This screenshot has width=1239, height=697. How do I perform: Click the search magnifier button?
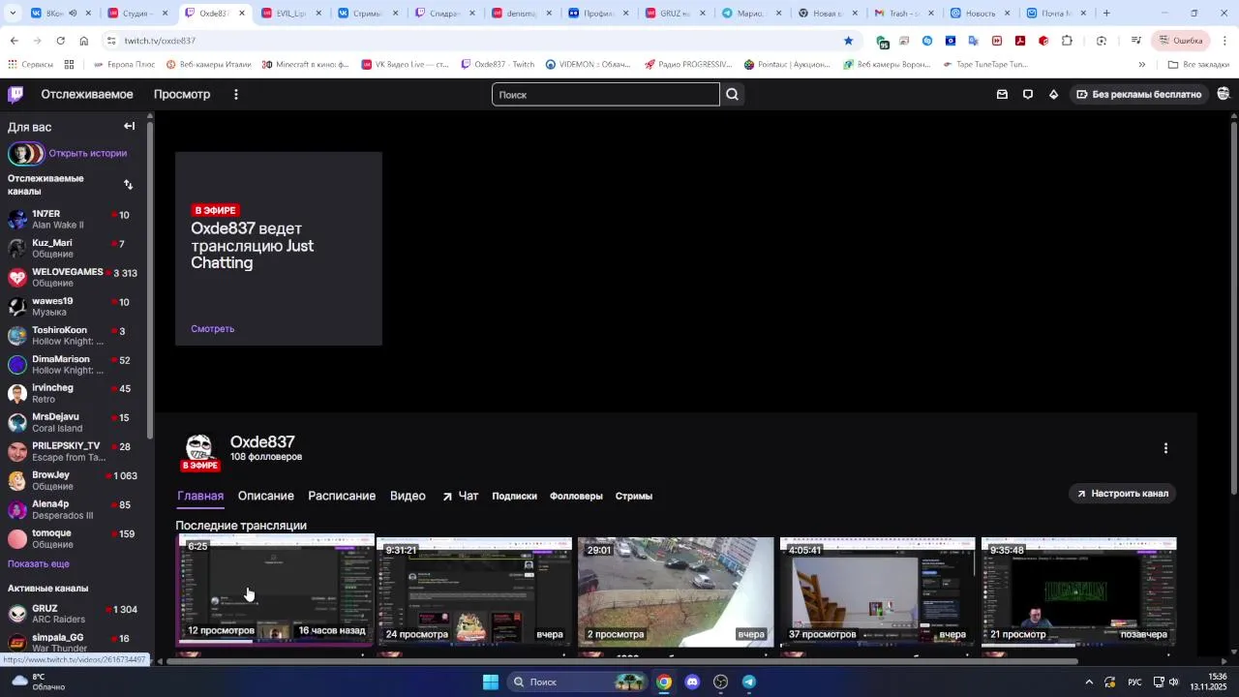(733, 94)
